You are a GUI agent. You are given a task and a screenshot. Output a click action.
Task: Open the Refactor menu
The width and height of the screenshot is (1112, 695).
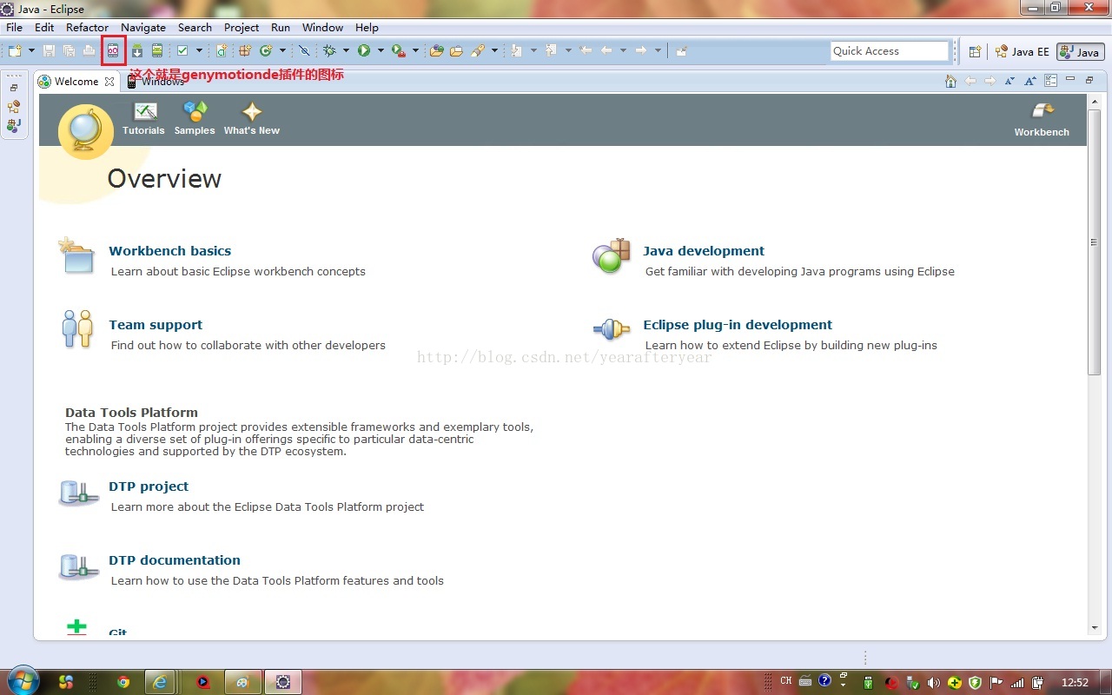[x=87, y=27]
